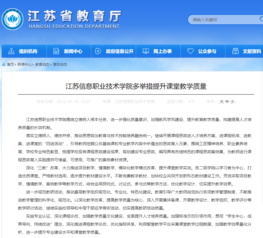The image size is (263, 238).
Task: Set the font size to 大
Action: tap(222, 102)
